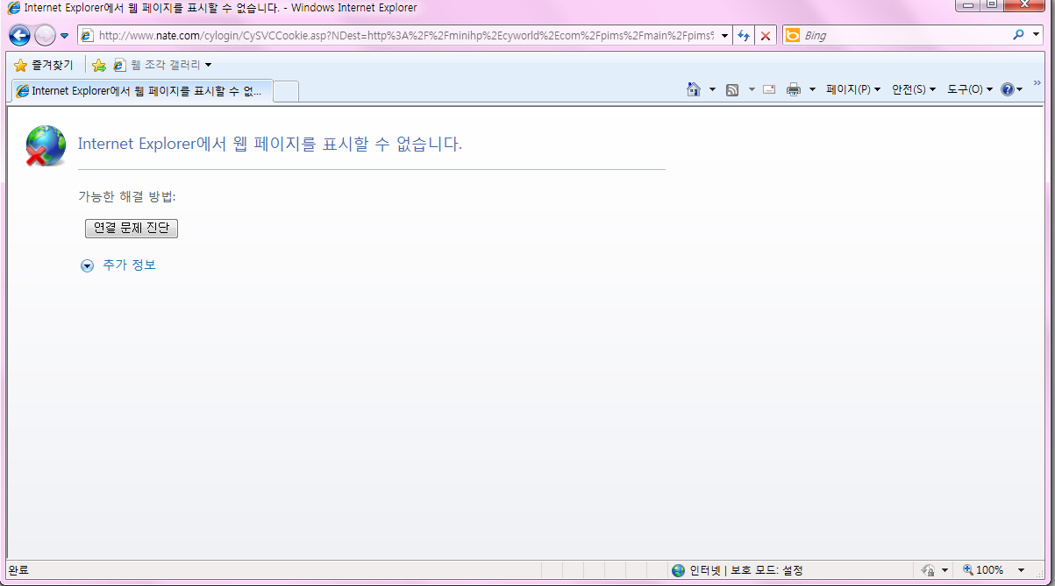Show hidden command bar items chevron

[x=1037, y=82]
